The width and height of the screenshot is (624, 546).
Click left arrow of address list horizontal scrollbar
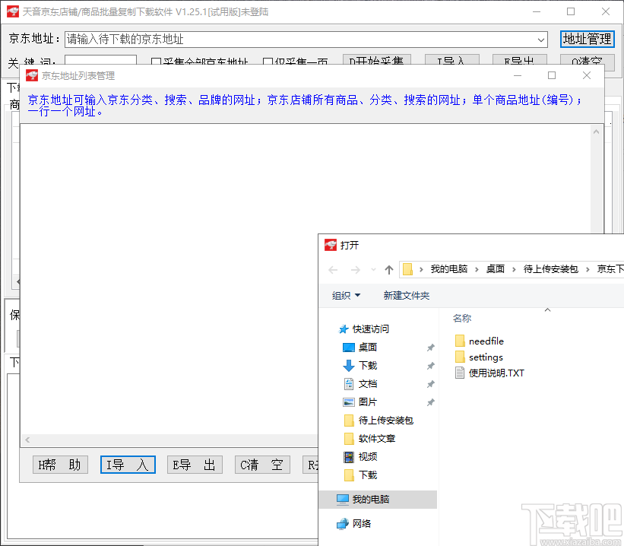(x=27, y=440)
